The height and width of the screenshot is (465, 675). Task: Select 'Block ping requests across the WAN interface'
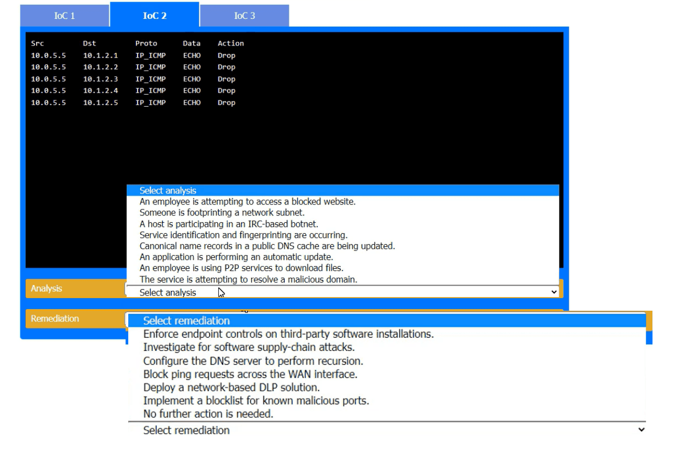pyautogui.click(x=250, y=374)
